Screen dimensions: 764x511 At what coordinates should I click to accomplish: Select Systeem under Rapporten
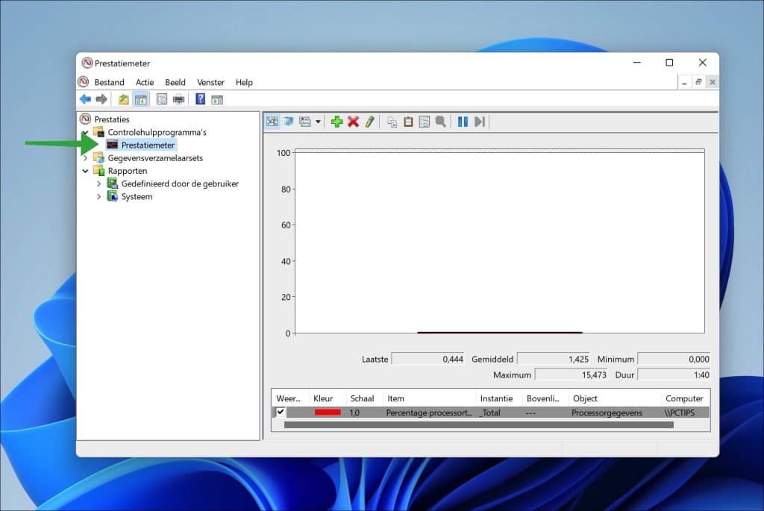(x=136, y=196)
